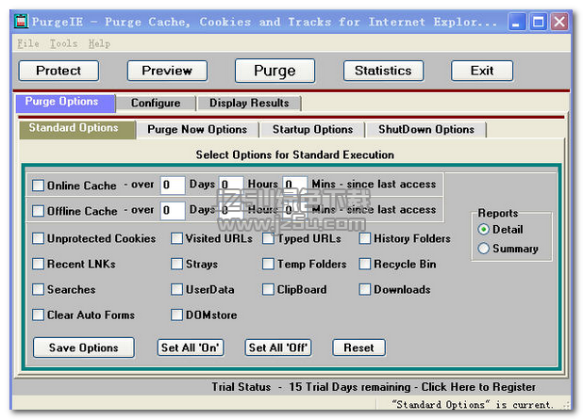The width and height of the screenshot is (583, 420).
Task: Maximize the PurgeIE window
Action: (538, 22)
